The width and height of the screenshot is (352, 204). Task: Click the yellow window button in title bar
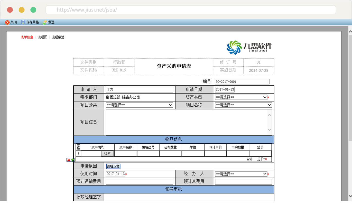(22, 10)
